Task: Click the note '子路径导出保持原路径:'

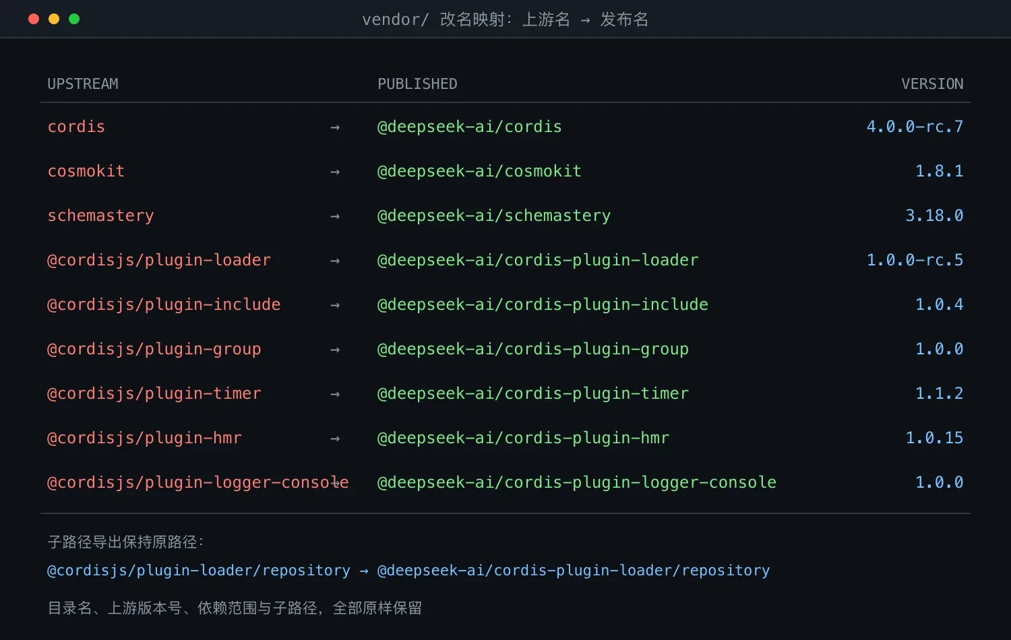Action: pos(126,542)
